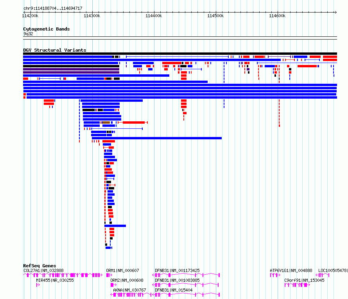The width and height of the screenshot is (348, 299).
Task: Click the chr9:114188704..114694717 region label
Action: [x=53, y=8]
